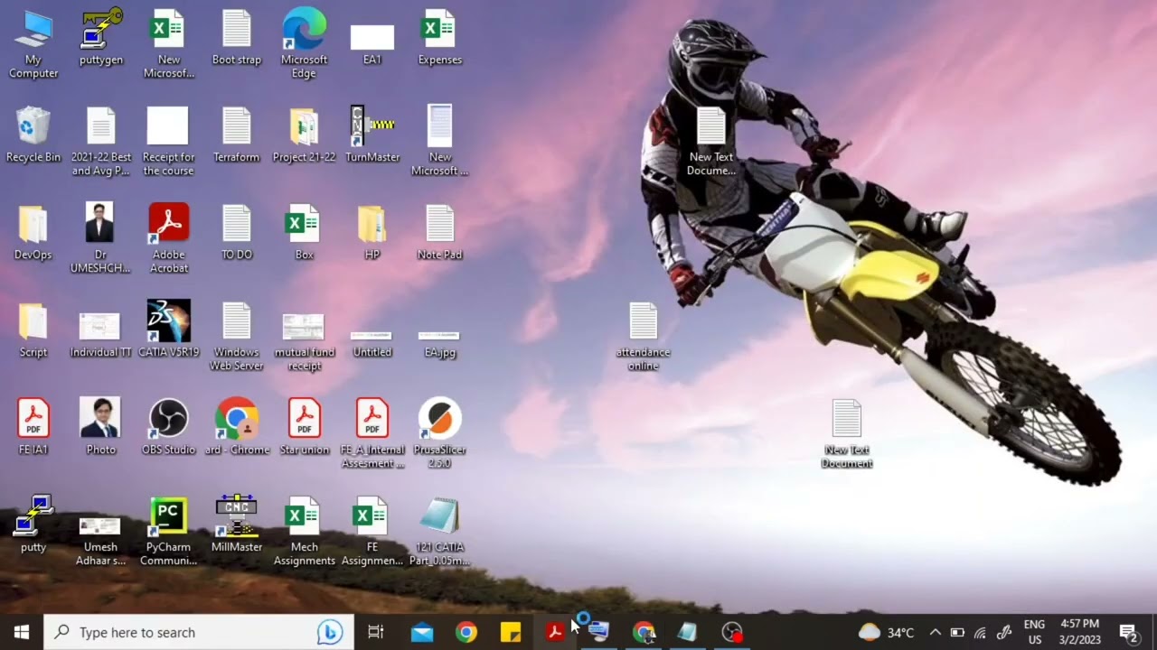Open the Star union PDF file
Image resolution: width=1157 pixels, height=650 pixels.
(305, 427)
